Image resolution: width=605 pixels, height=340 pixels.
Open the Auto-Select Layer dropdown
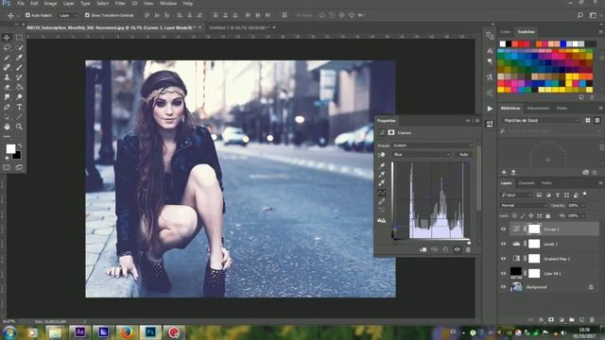pos(68,15)
